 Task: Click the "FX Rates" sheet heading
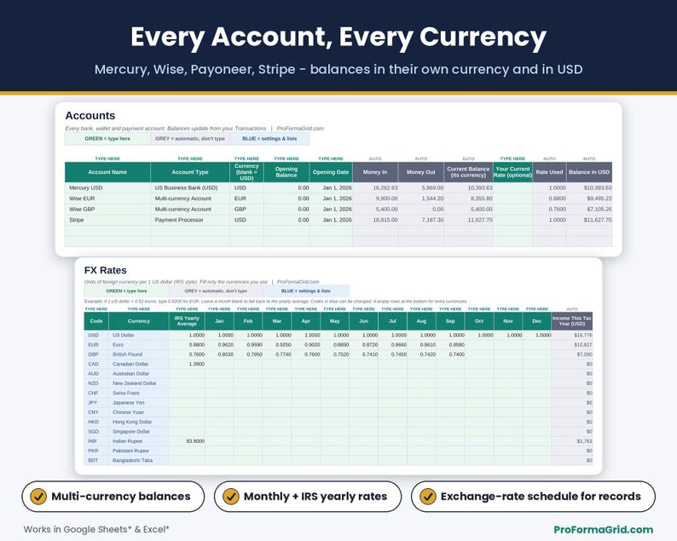pos(106,271)
